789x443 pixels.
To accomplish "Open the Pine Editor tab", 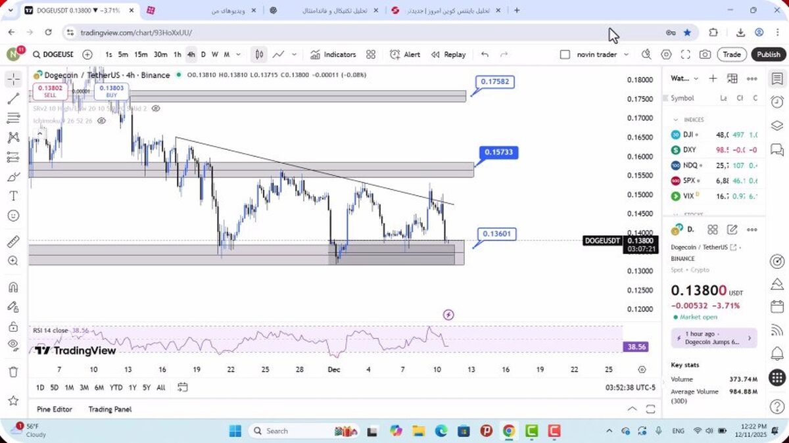I will click(x=55, y=409).
